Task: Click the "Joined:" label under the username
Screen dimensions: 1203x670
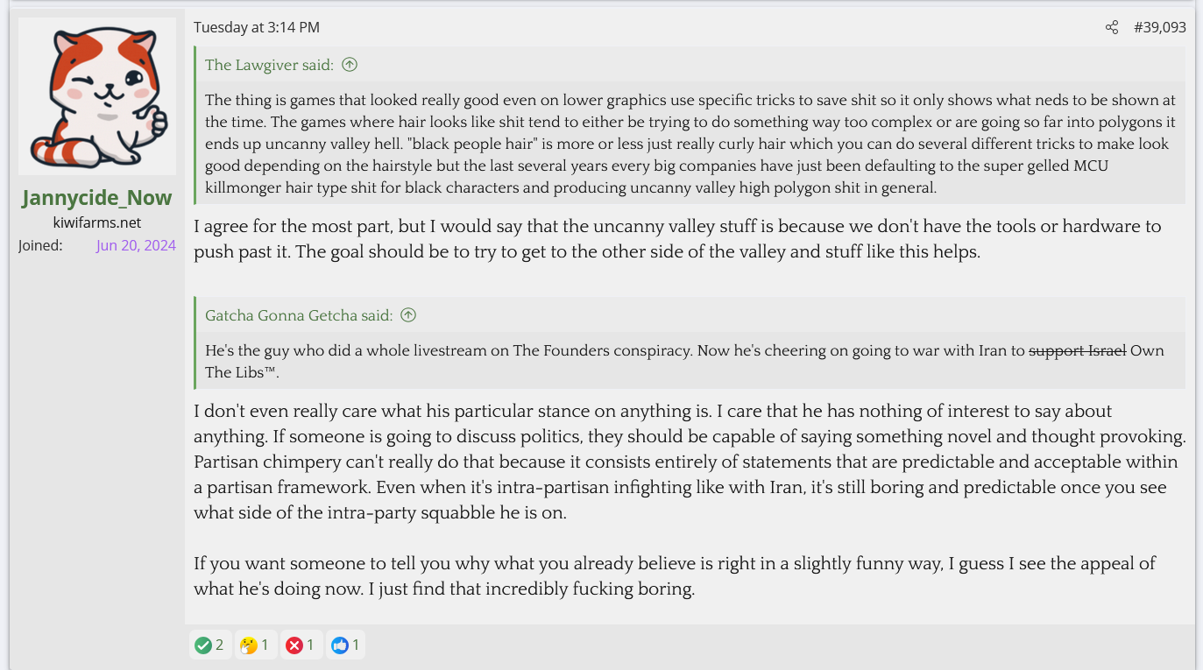Action: click(40, 245)
